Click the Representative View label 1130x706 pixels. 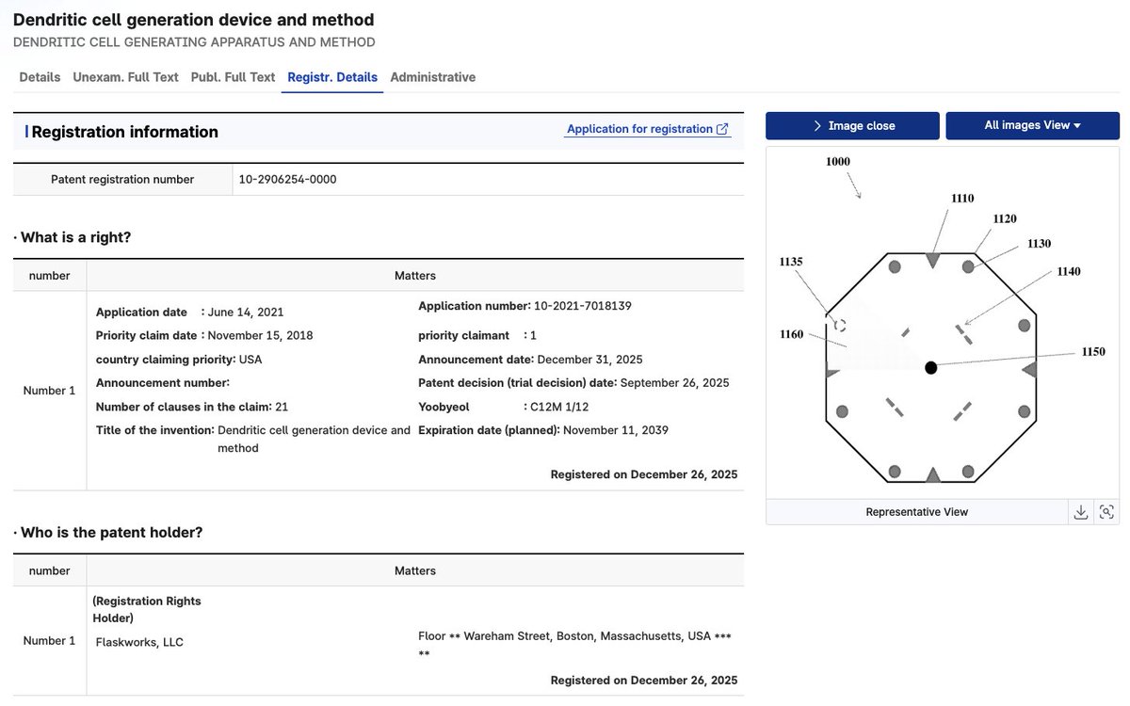tap(917, 512)
